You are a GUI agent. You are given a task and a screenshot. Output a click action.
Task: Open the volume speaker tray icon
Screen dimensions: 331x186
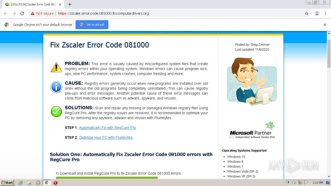pos(294,183)
